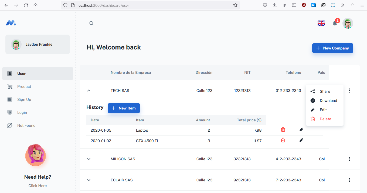The width and height of the screenshot is (367, 193).
Task: Delete the GTX 4500 TI history item
Action: tap(283, 140)
